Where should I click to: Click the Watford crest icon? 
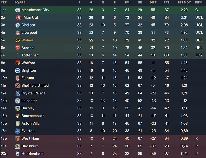[x=18, y=63]
